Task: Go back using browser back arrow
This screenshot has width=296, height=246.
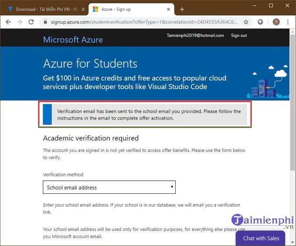Action: [8, 22]
